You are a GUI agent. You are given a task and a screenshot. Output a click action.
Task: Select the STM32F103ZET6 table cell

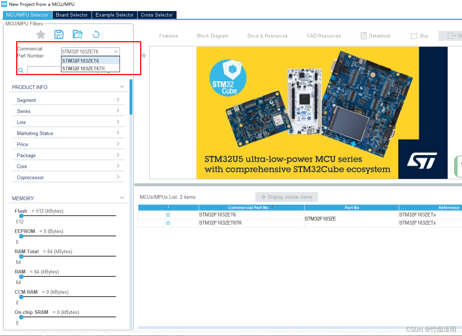click(x=251, y=215)
